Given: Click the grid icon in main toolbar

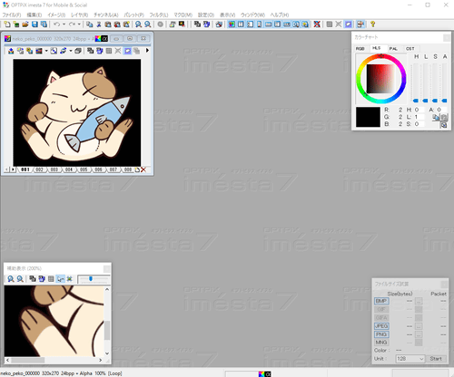Looking at the screenshot, I should pos(330,24).
